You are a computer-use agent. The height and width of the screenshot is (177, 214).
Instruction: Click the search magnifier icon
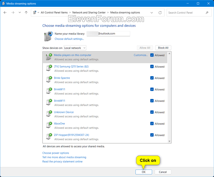(207, 13)
